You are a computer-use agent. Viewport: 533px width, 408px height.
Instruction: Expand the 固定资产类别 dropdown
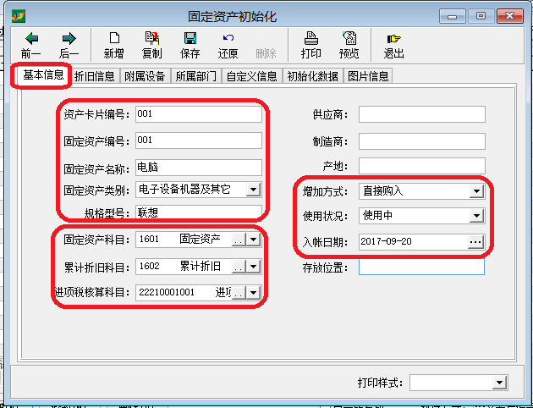[x=255, y=190]
